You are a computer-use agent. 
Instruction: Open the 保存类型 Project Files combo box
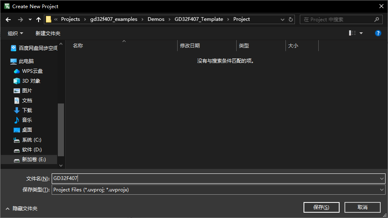[219, 190]
